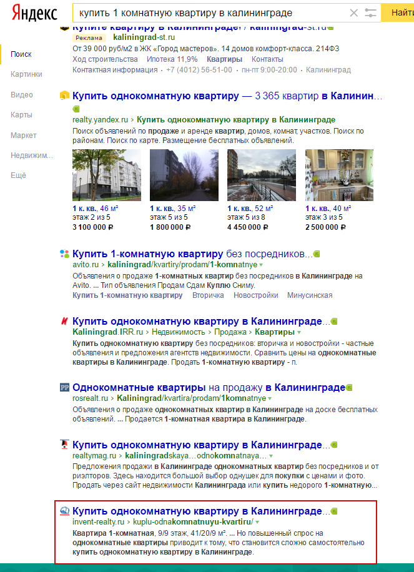This screenshot has width=414, height=572.
Task: Click the green badge after the invent-realty title
Action: [334, 511]
